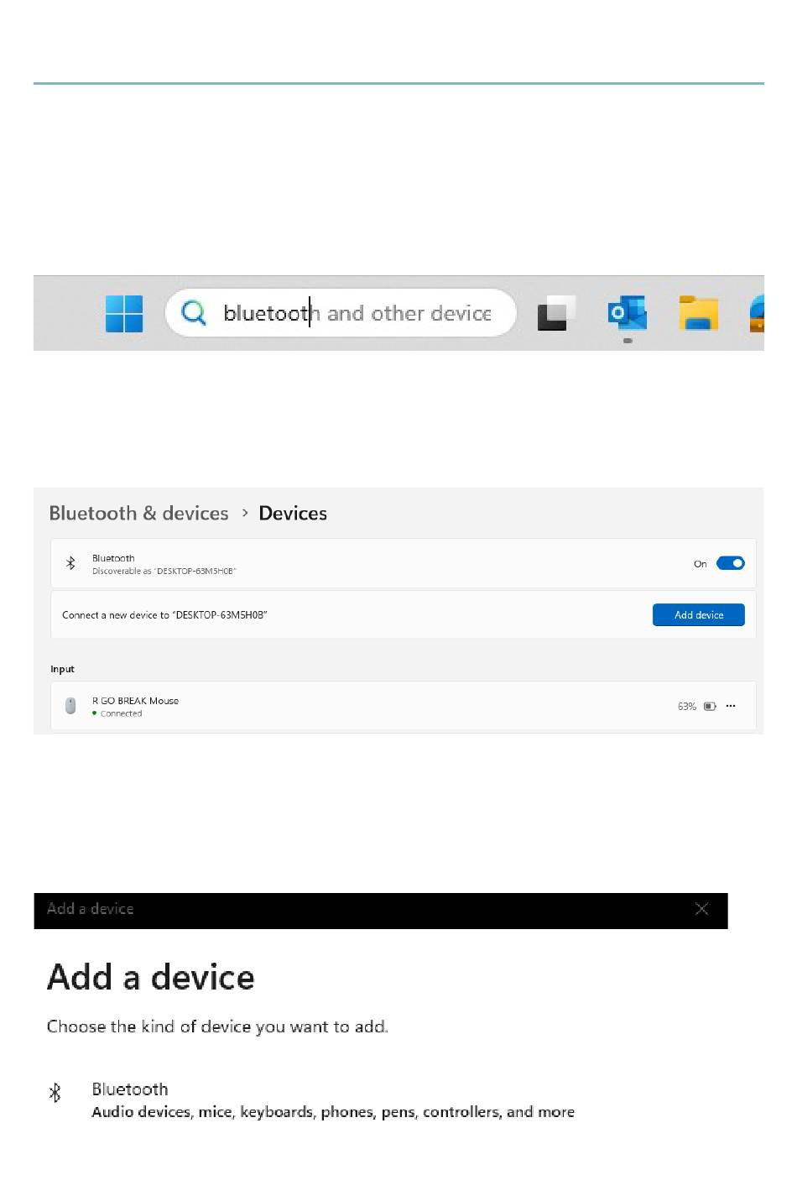
Task: Click the Bluetooth symbol in settings row
Action: tap(70, 563)
